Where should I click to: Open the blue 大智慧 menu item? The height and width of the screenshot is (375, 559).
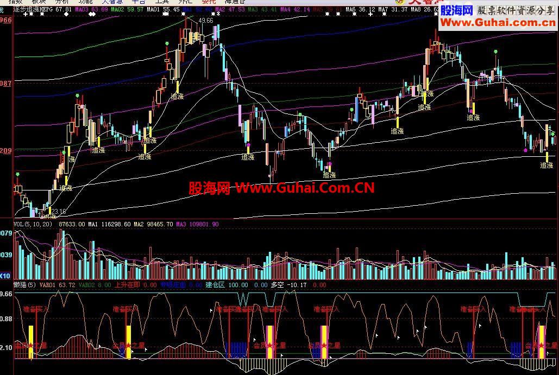tap(112, 2)
